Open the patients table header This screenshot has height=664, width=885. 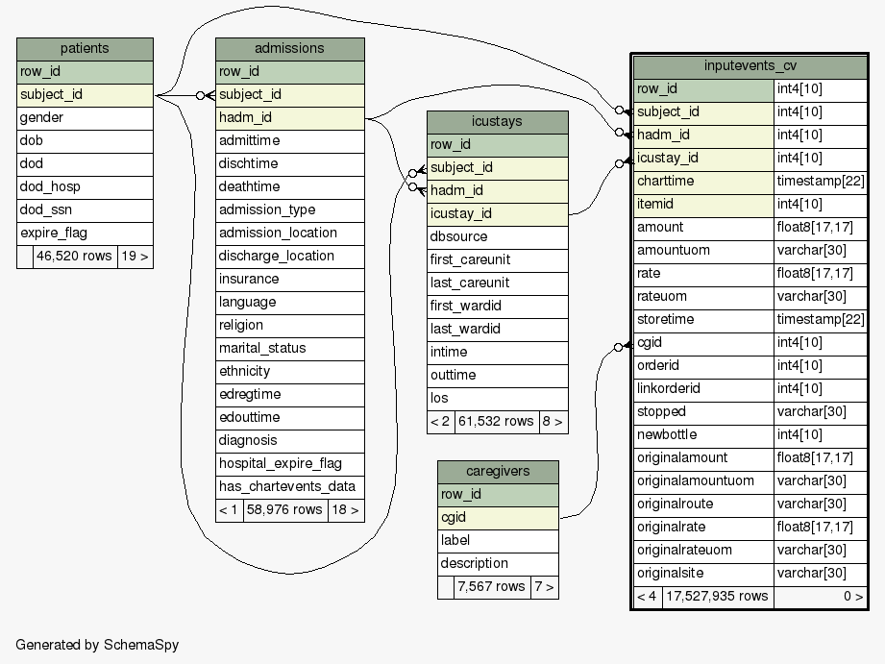pyautogui.click(x=85, y=49)
